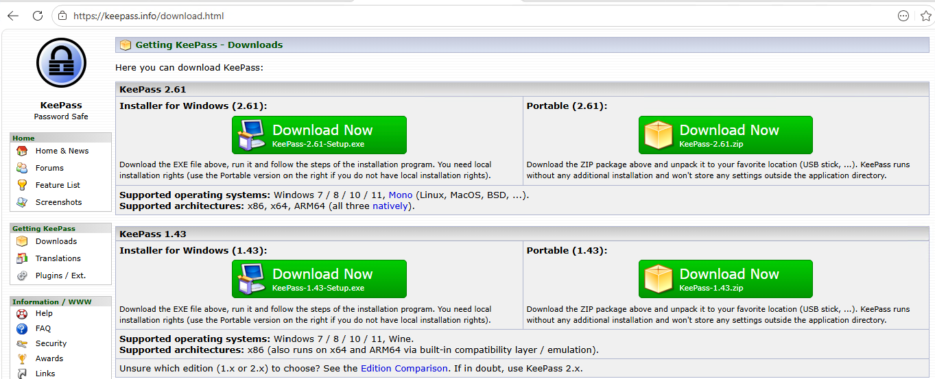Click the Home sidebar section header
Viewport: 935px width, 379px height.
click(x=61, y=138)
